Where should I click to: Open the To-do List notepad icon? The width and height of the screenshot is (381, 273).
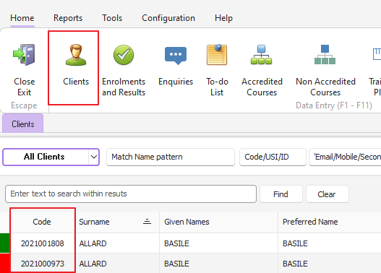pos(217,55)
